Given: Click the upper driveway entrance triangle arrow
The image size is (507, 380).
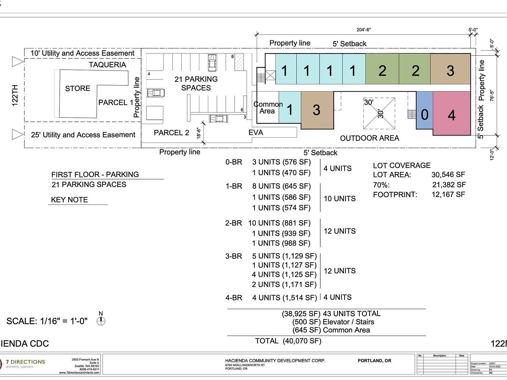Looking at the screenshot, I should (x=17, y=62).
